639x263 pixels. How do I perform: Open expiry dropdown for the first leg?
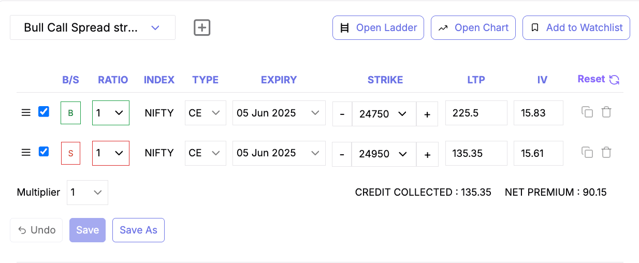point(279,113)
